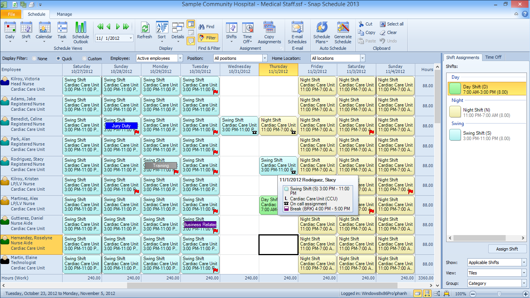
Task: Go to previous day with single-left arrow
Action: pos(109,27)
